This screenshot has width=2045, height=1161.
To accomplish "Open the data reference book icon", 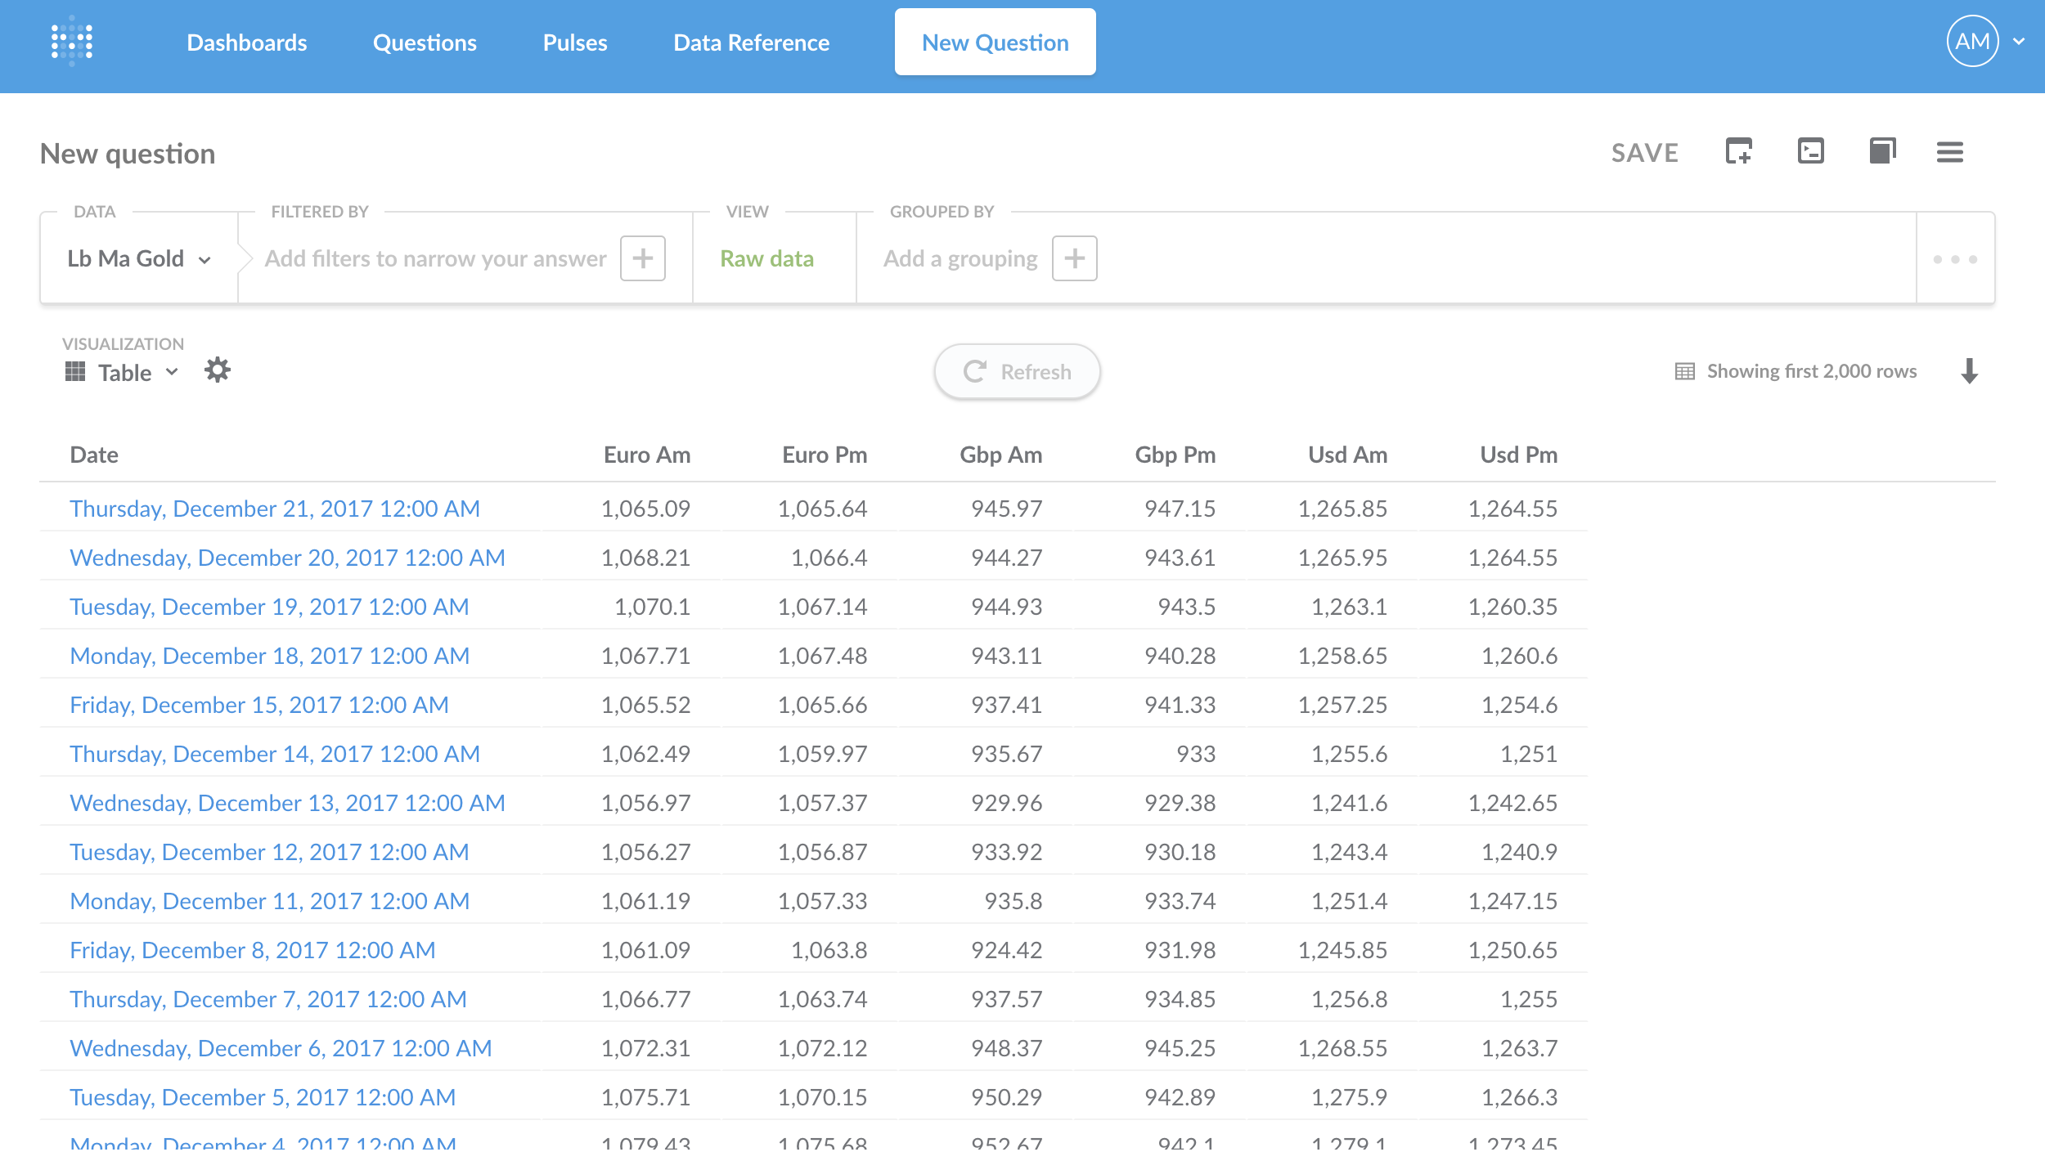I will (x=1881, y=151).
